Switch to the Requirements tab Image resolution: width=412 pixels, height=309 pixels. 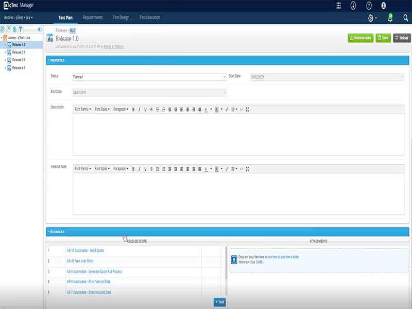(93, 18)
